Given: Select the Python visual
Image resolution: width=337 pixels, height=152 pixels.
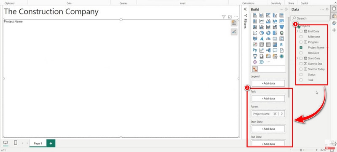Looking at the screenshot, I should click(255, 50).
